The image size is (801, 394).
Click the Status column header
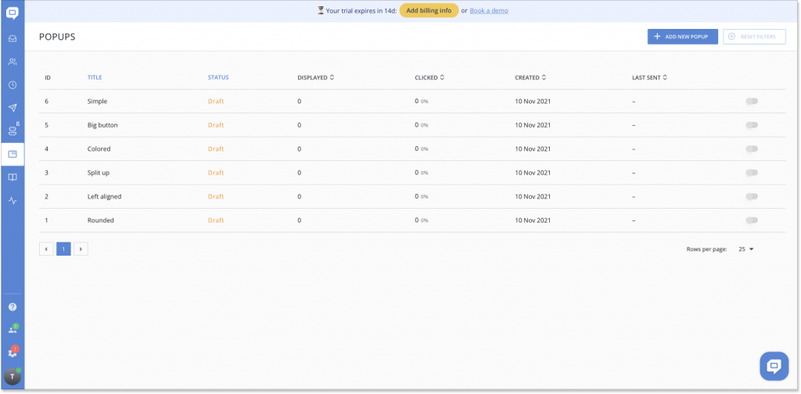pos(218,77)
